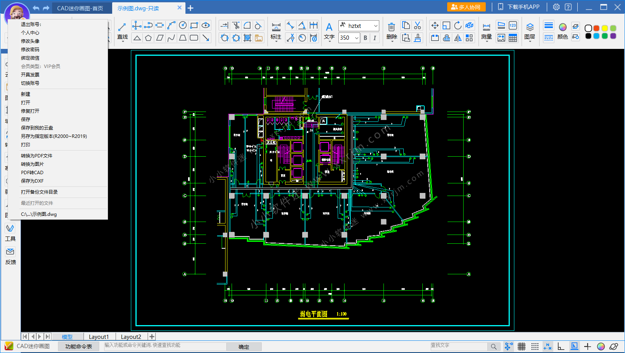Toggle bold text formatting
The image size is (625, 353).
pos(365,38)
